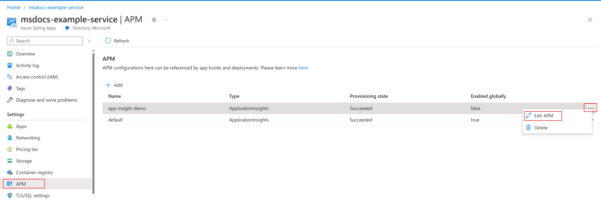Choose Delete from context menu
The width and height of the screenshot is (601, 202).
click(x=540, y=128)
